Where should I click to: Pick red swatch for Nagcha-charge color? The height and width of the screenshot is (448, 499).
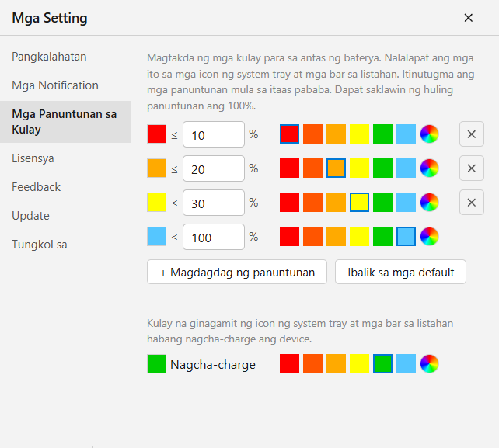coord(289,363)
